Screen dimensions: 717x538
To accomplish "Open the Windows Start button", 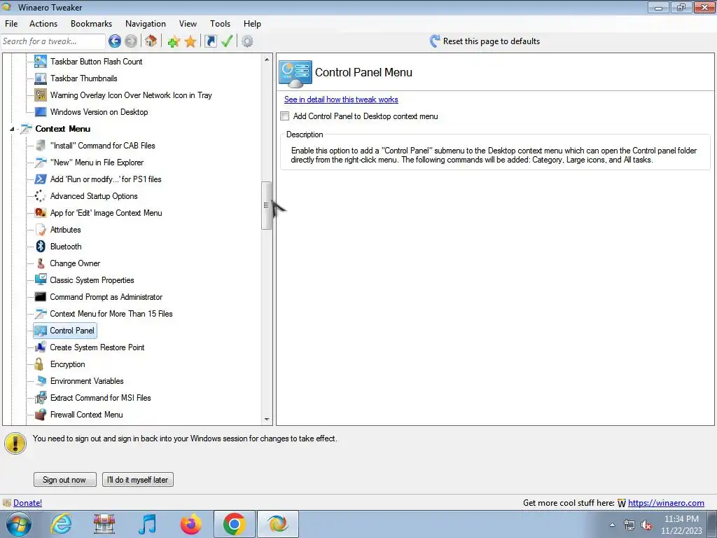I will [19, 524].
